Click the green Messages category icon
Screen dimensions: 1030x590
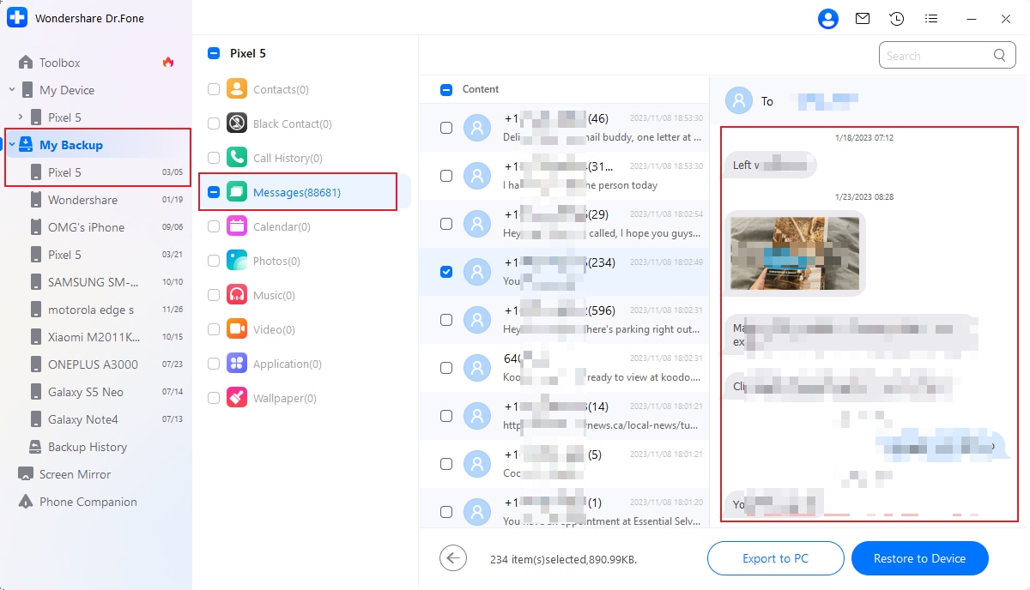(237, 192)
